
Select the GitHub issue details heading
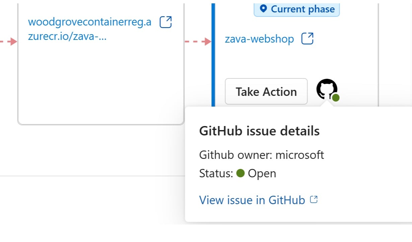pos(260,131)
